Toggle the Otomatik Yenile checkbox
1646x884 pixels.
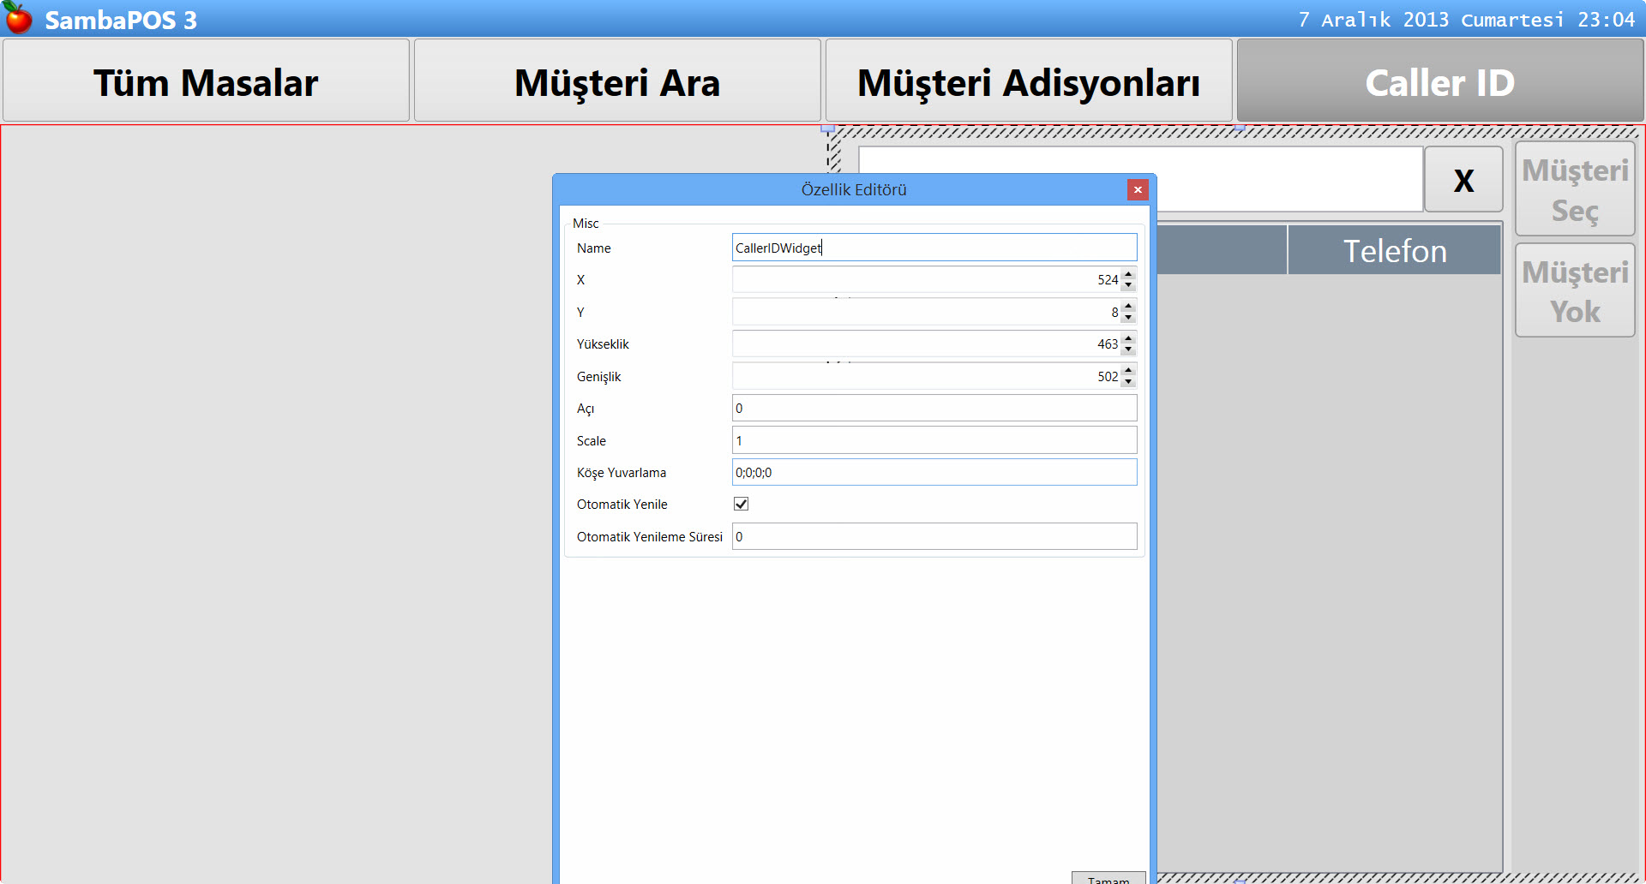pos(742,505)
